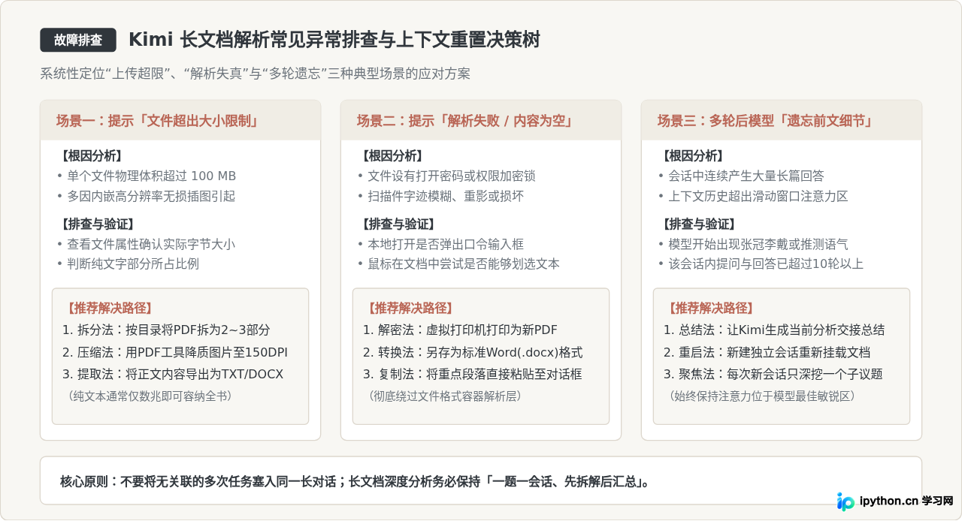Screen dimensions: 962x521
Task: Click the bullet 模型开始出现张冠李戴或推测语气
Action: click(754, 244)
